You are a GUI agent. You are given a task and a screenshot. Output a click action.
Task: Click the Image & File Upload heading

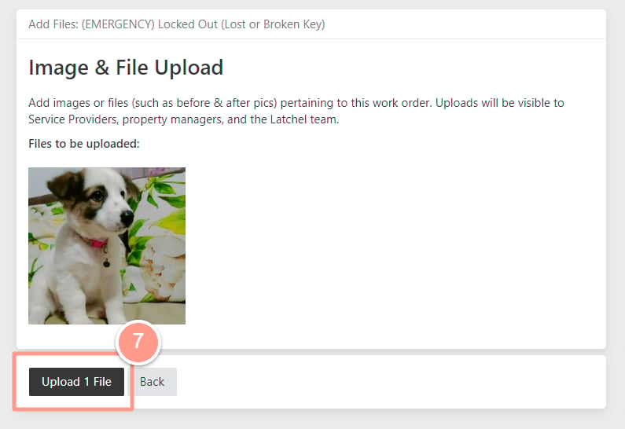[126, 67]
